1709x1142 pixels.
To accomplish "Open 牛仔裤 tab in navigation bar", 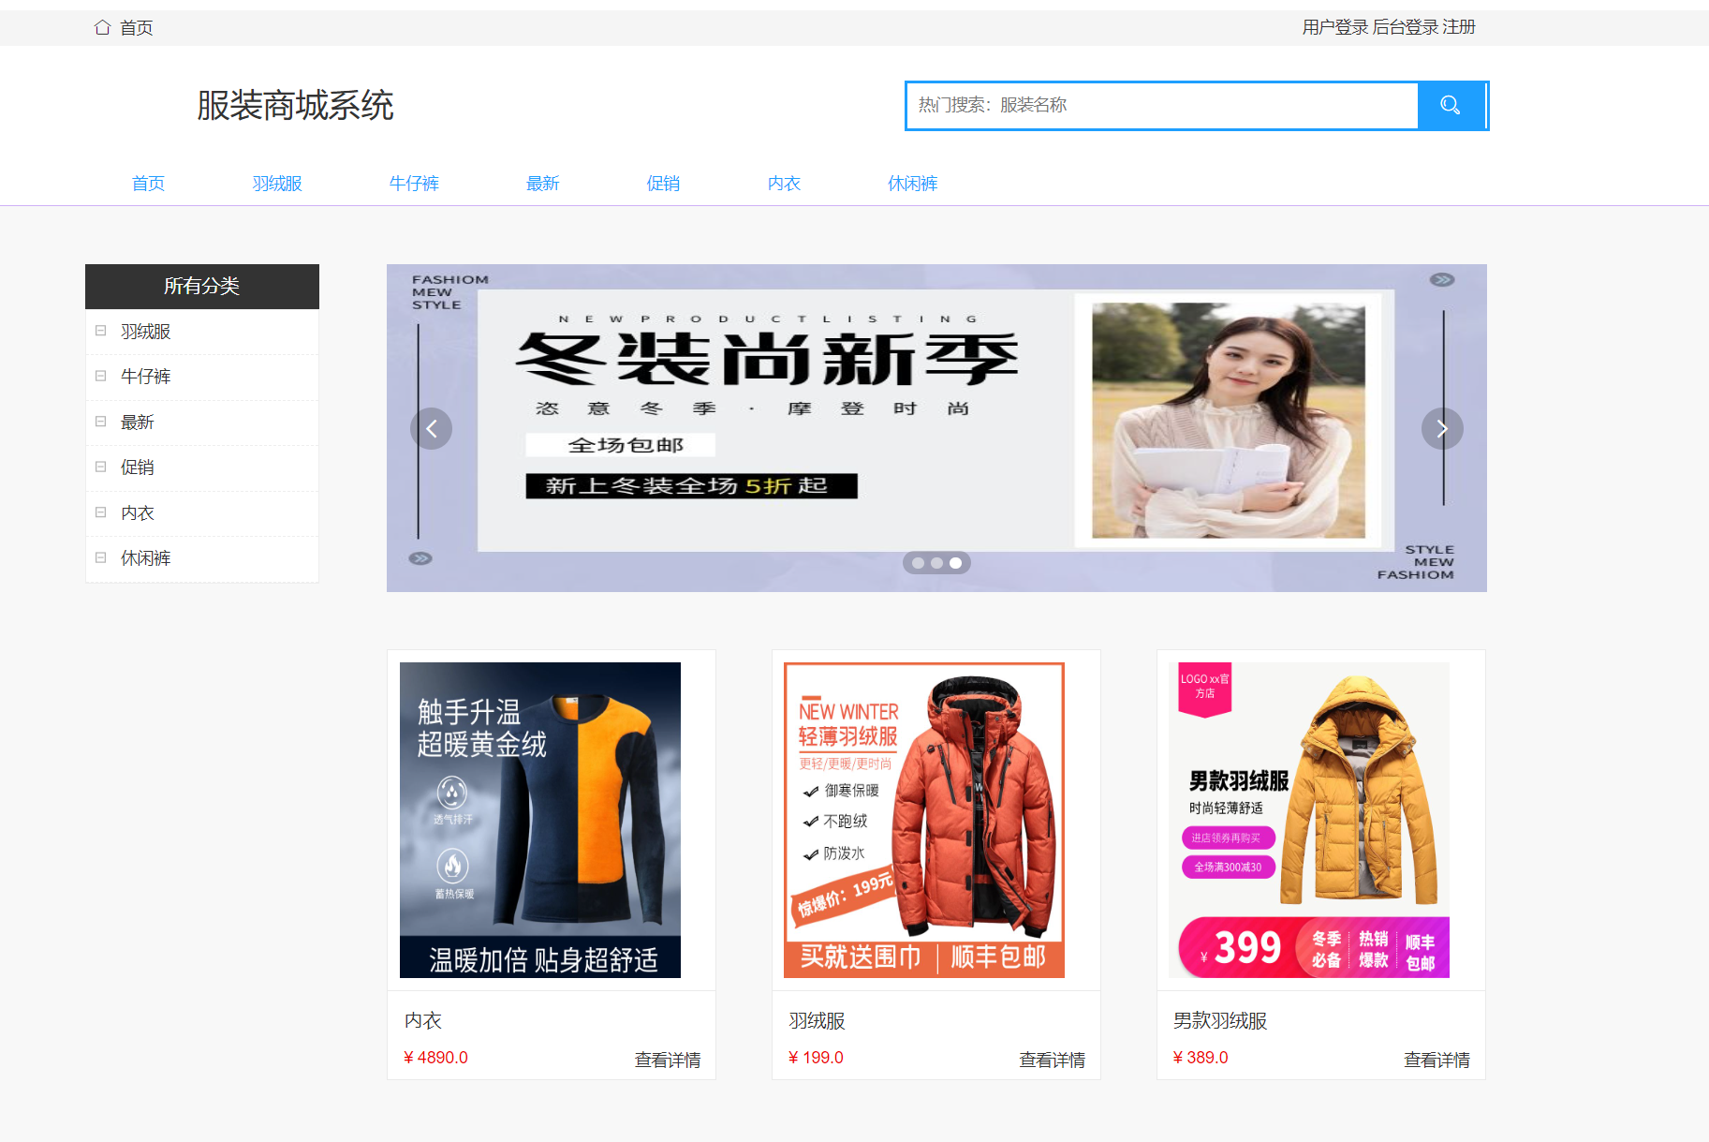I will point(414,184).
